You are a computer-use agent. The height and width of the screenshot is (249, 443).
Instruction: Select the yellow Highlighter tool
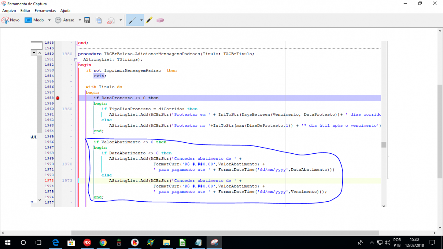pyautogui.click(x=149, y=20)
